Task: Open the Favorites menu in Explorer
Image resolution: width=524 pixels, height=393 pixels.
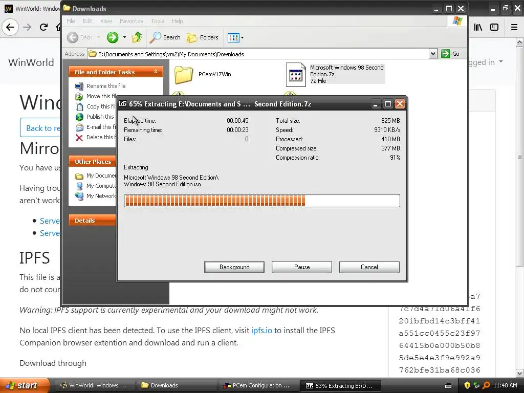Action: coord(132,21)
